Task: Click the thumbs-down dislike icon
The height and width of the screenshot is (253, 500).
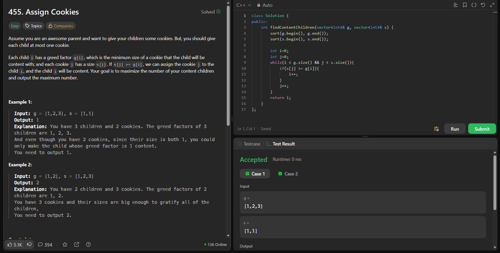Action: pyautogui.click(x=30, y=245)
